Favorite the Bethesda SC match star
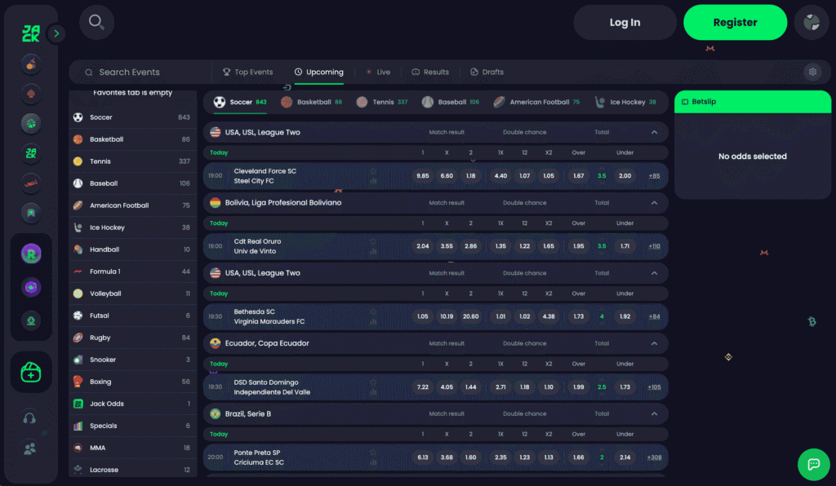The height and width of the screenshot is (486, 836). 373,311
